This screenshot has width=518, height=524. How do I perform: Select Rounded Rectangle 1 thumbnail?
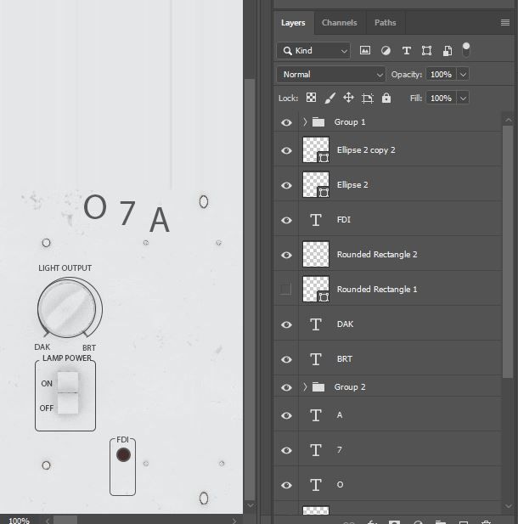[316, 289]
